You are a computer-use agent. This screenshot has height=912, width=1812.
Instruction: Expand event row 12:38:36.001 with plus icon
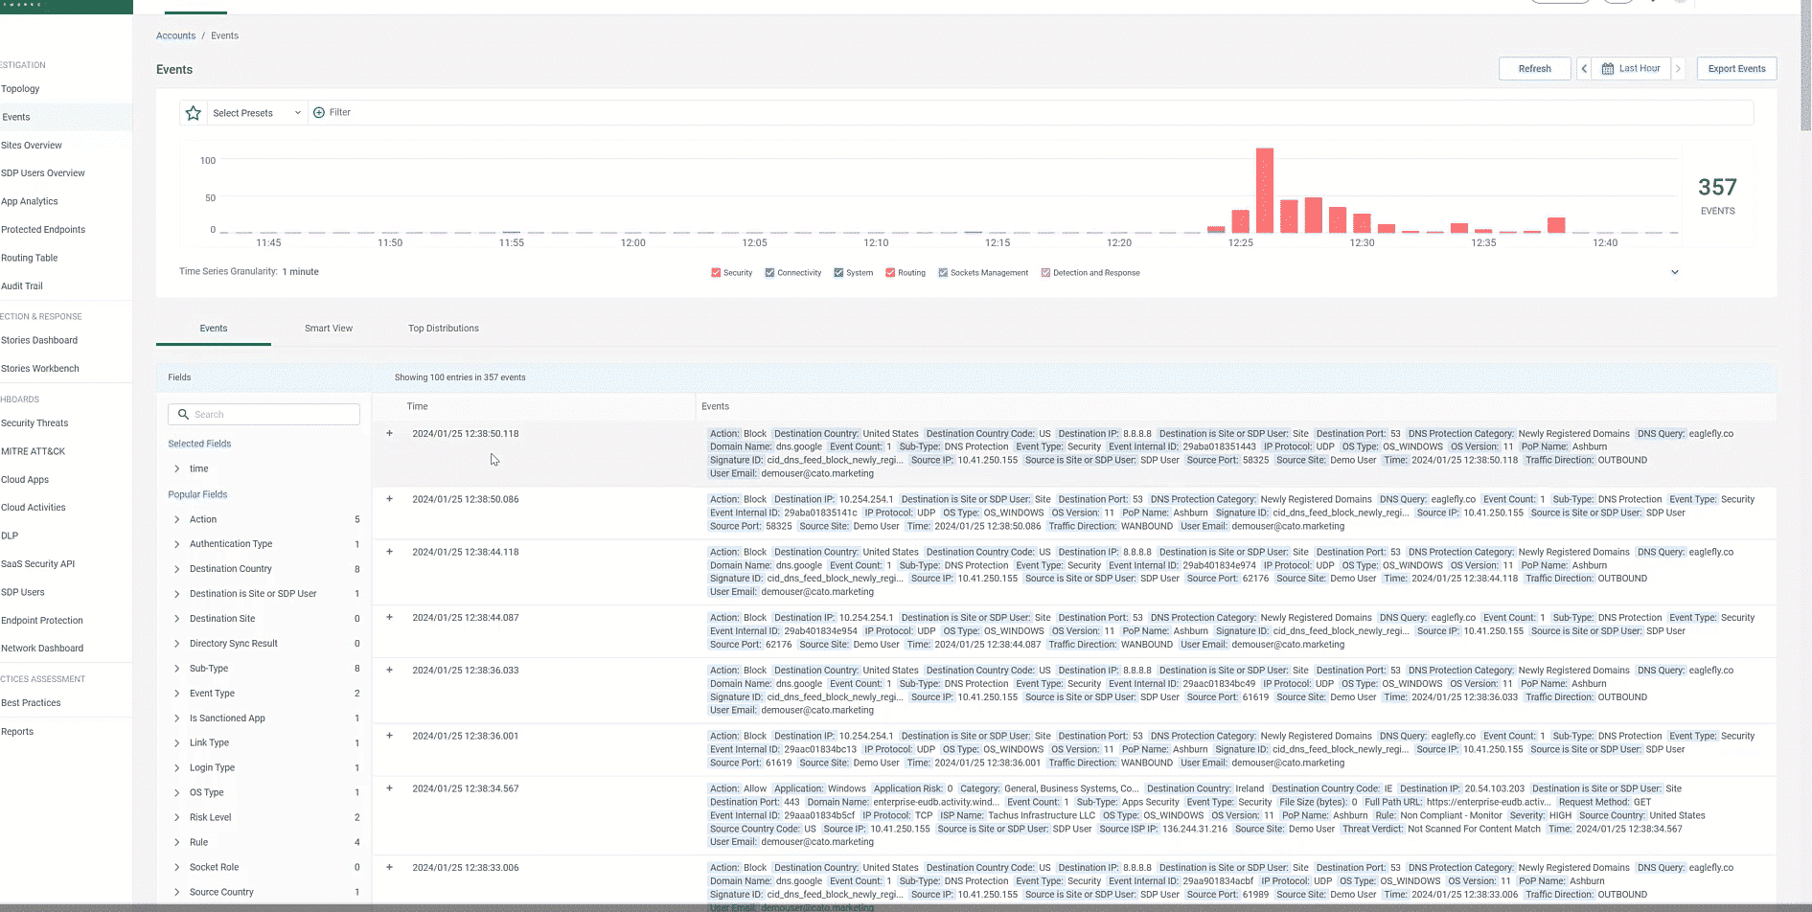(x=389, y=736)
